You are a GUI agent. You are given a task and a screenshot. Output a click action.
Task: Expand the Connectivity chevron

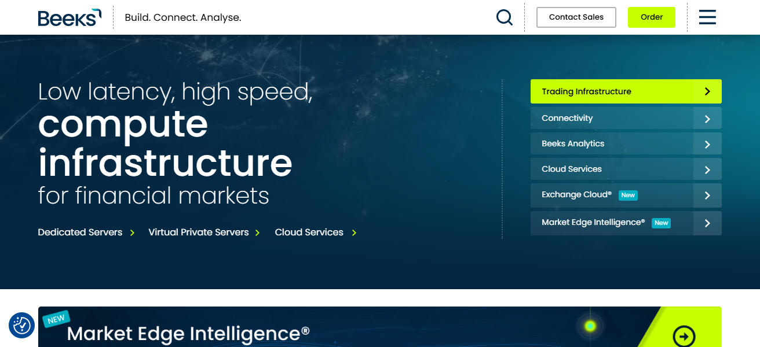[707, 118]
